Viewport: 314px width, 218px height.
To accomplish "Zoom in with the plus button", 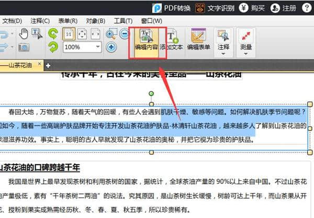I will click(x=111, y=47).
